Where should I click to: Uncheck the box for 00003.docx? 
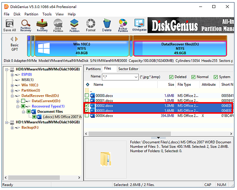[x=87, y=110]
